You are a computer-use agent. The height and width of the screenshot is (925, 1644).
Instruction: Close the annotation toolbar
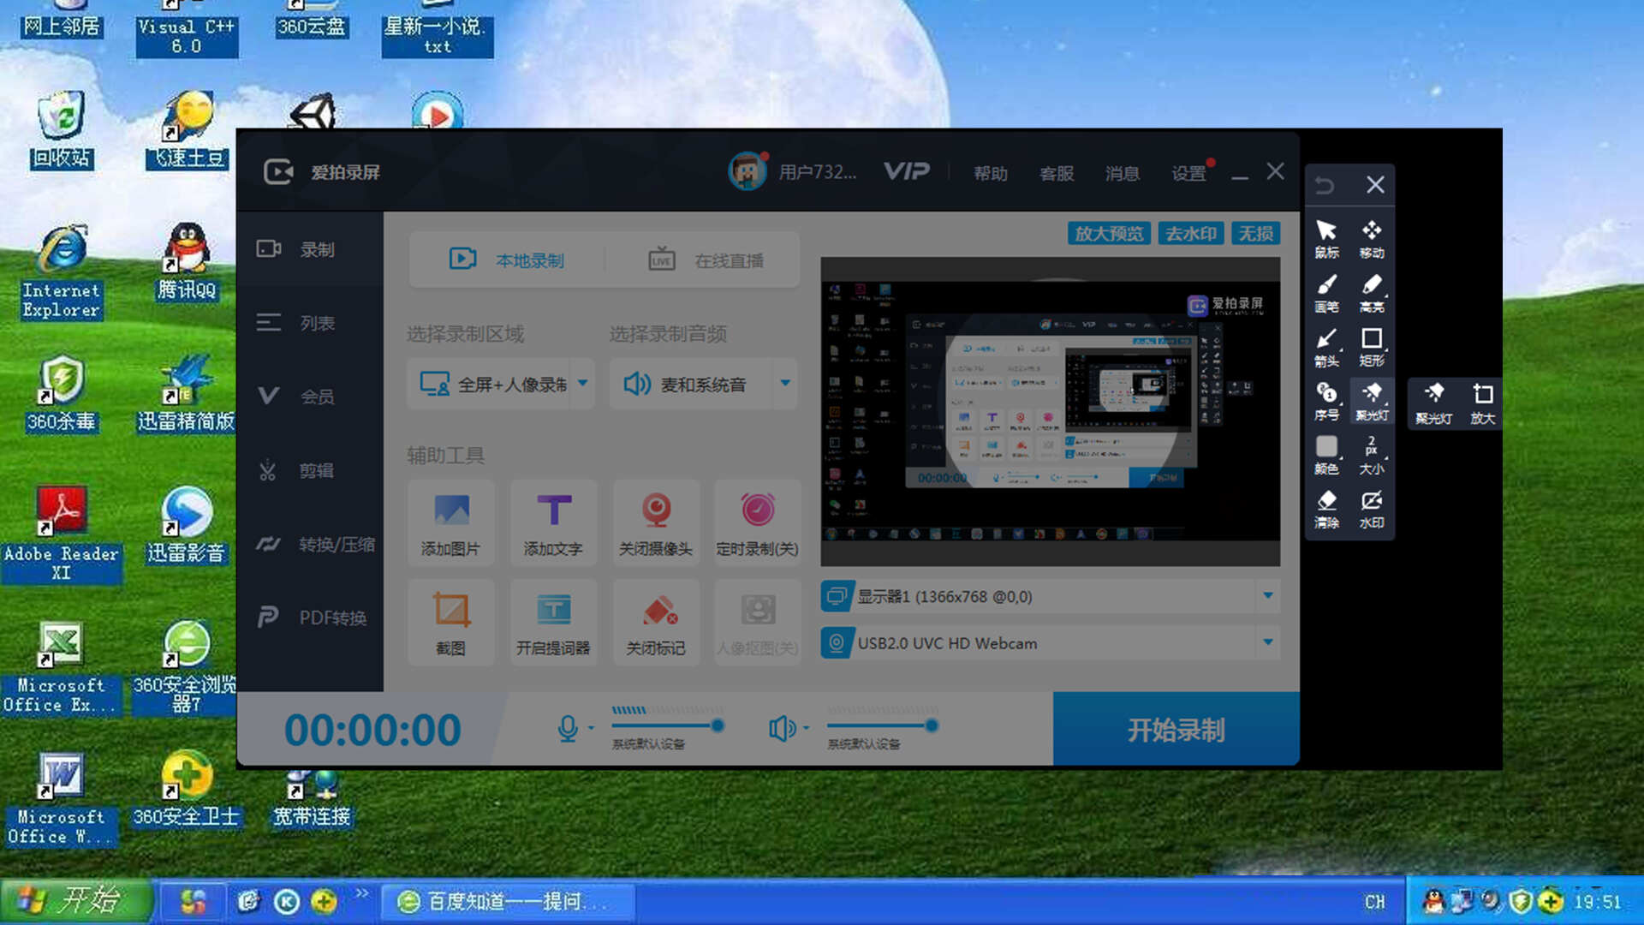tap(1375, 185)
